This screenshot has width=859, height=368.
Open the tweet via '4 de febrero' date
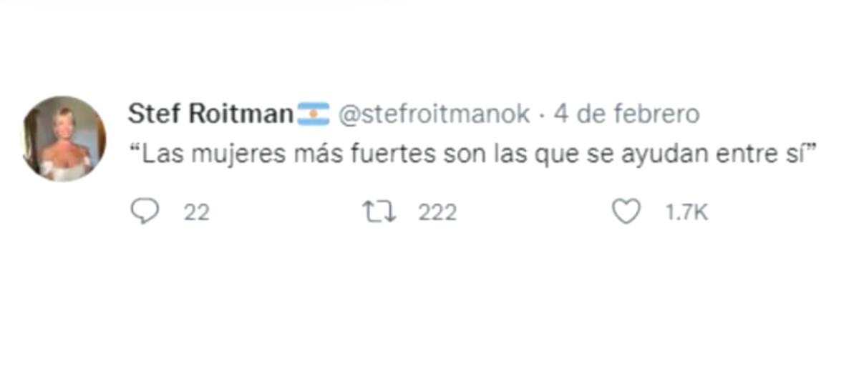pyautogui.click(x=628, y=114)
